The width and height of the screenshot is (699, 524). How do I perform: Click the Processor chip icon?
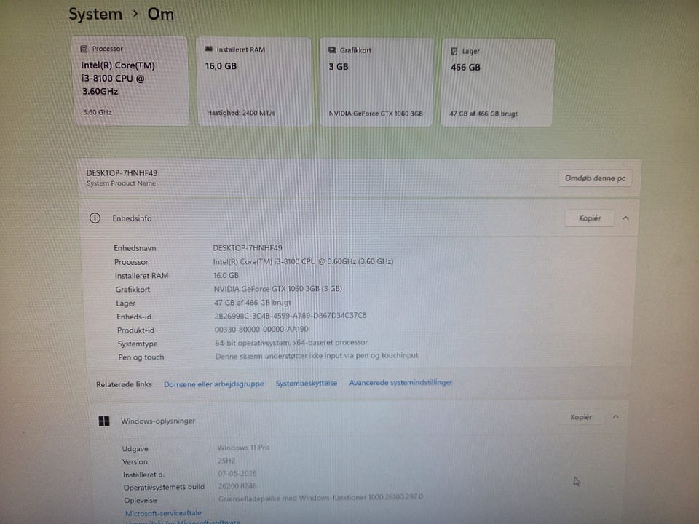coord(84,49)
